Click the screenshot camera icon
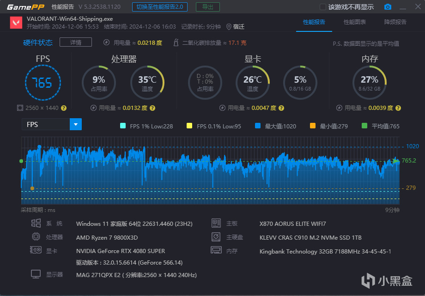The height and width of the screenshot is (296, 425). point(388,7)
